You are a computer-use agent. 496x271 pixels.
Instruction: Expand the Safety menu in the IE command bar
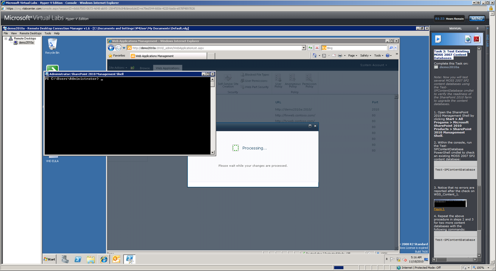click(x=365, y=56)
